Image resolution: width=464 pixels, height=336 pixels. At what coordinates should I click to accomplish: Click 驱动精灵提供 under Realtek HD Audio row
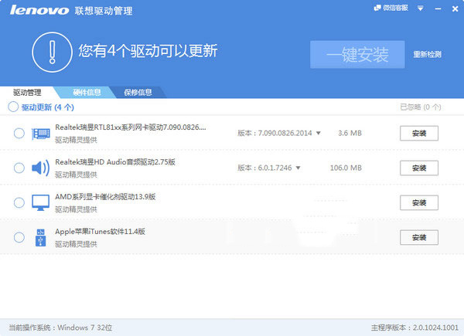76,175
